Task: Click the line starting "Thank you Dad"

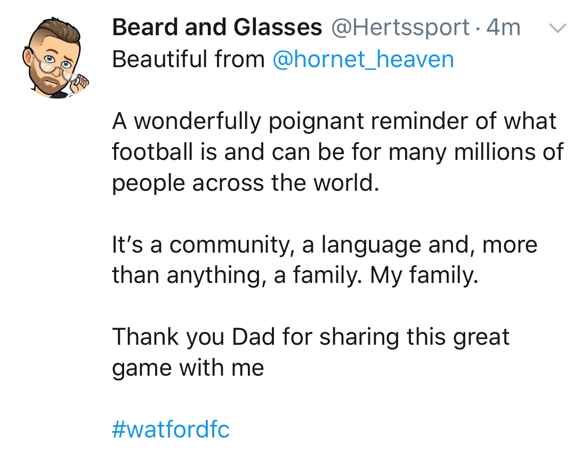Action: click(311, 337)
